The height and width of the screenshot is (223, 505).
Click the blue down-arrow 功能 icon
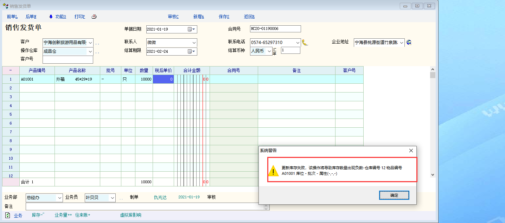click(51, 17)
